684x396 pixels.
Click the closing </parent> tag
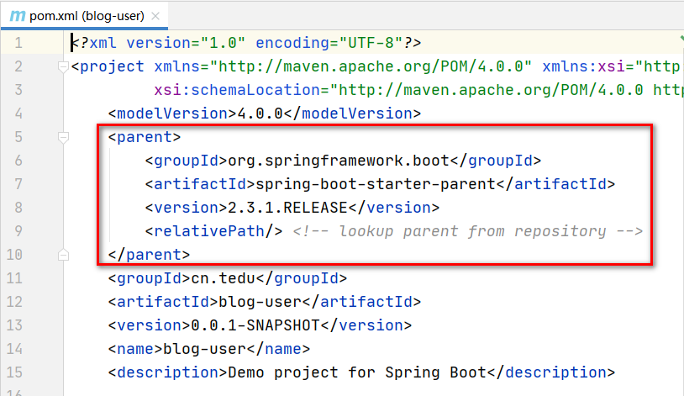(x=150, y=255)
